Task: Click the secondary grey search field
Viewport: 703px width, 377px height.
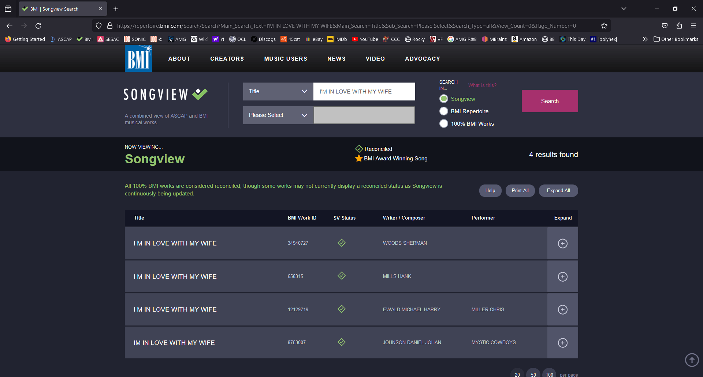Action: (364, 115)
